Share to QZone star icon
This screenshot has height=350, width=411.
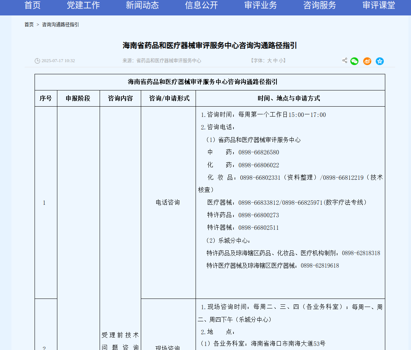coord(380,61)
